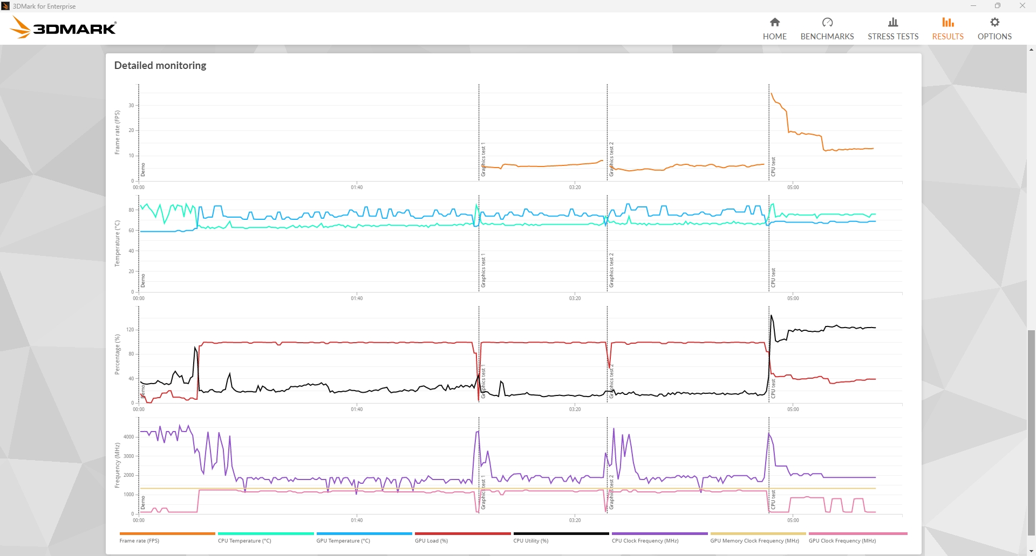1036x556 pixels.
Task: Click the Temperature (°C) axis label
Action: (x=117, y=243)
